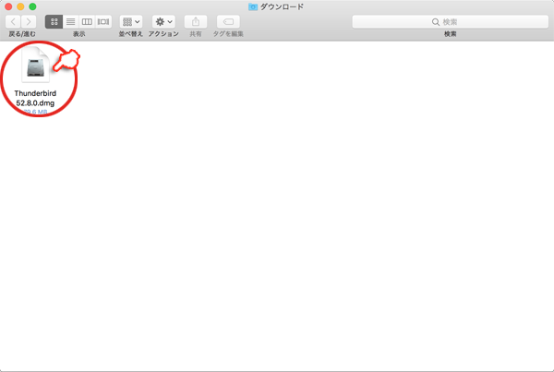554x372 pixels.
Task: Click the 共有 share button
Action: pyautogui.click(x=196, y=21)
